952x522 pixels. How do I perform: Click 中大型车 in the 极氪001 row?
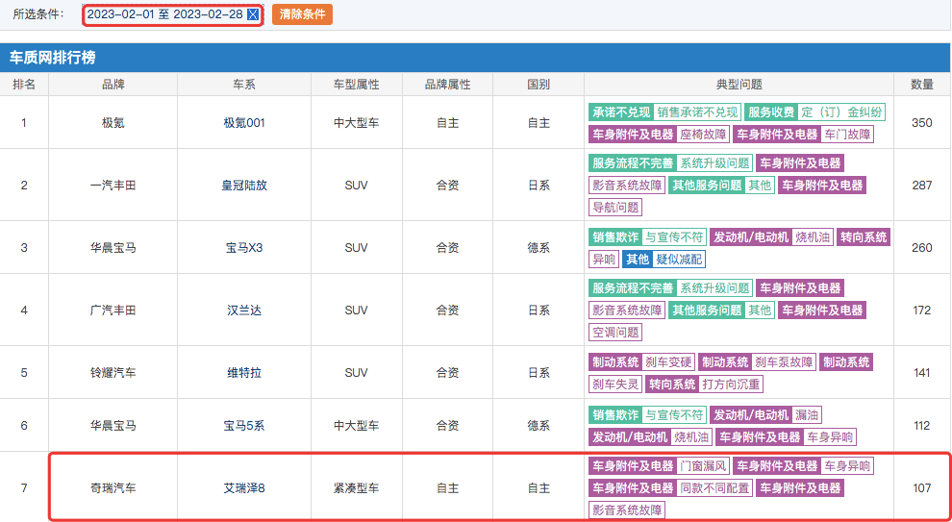tap(357, 123)
